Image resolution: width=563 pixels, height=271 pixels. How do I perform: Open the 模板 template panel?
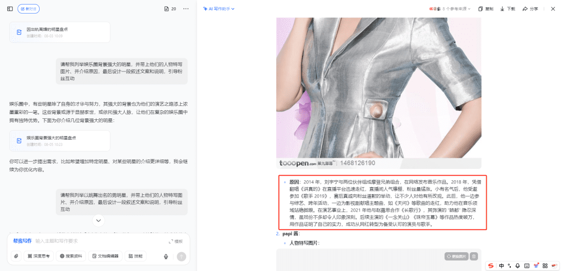[176, 241]
